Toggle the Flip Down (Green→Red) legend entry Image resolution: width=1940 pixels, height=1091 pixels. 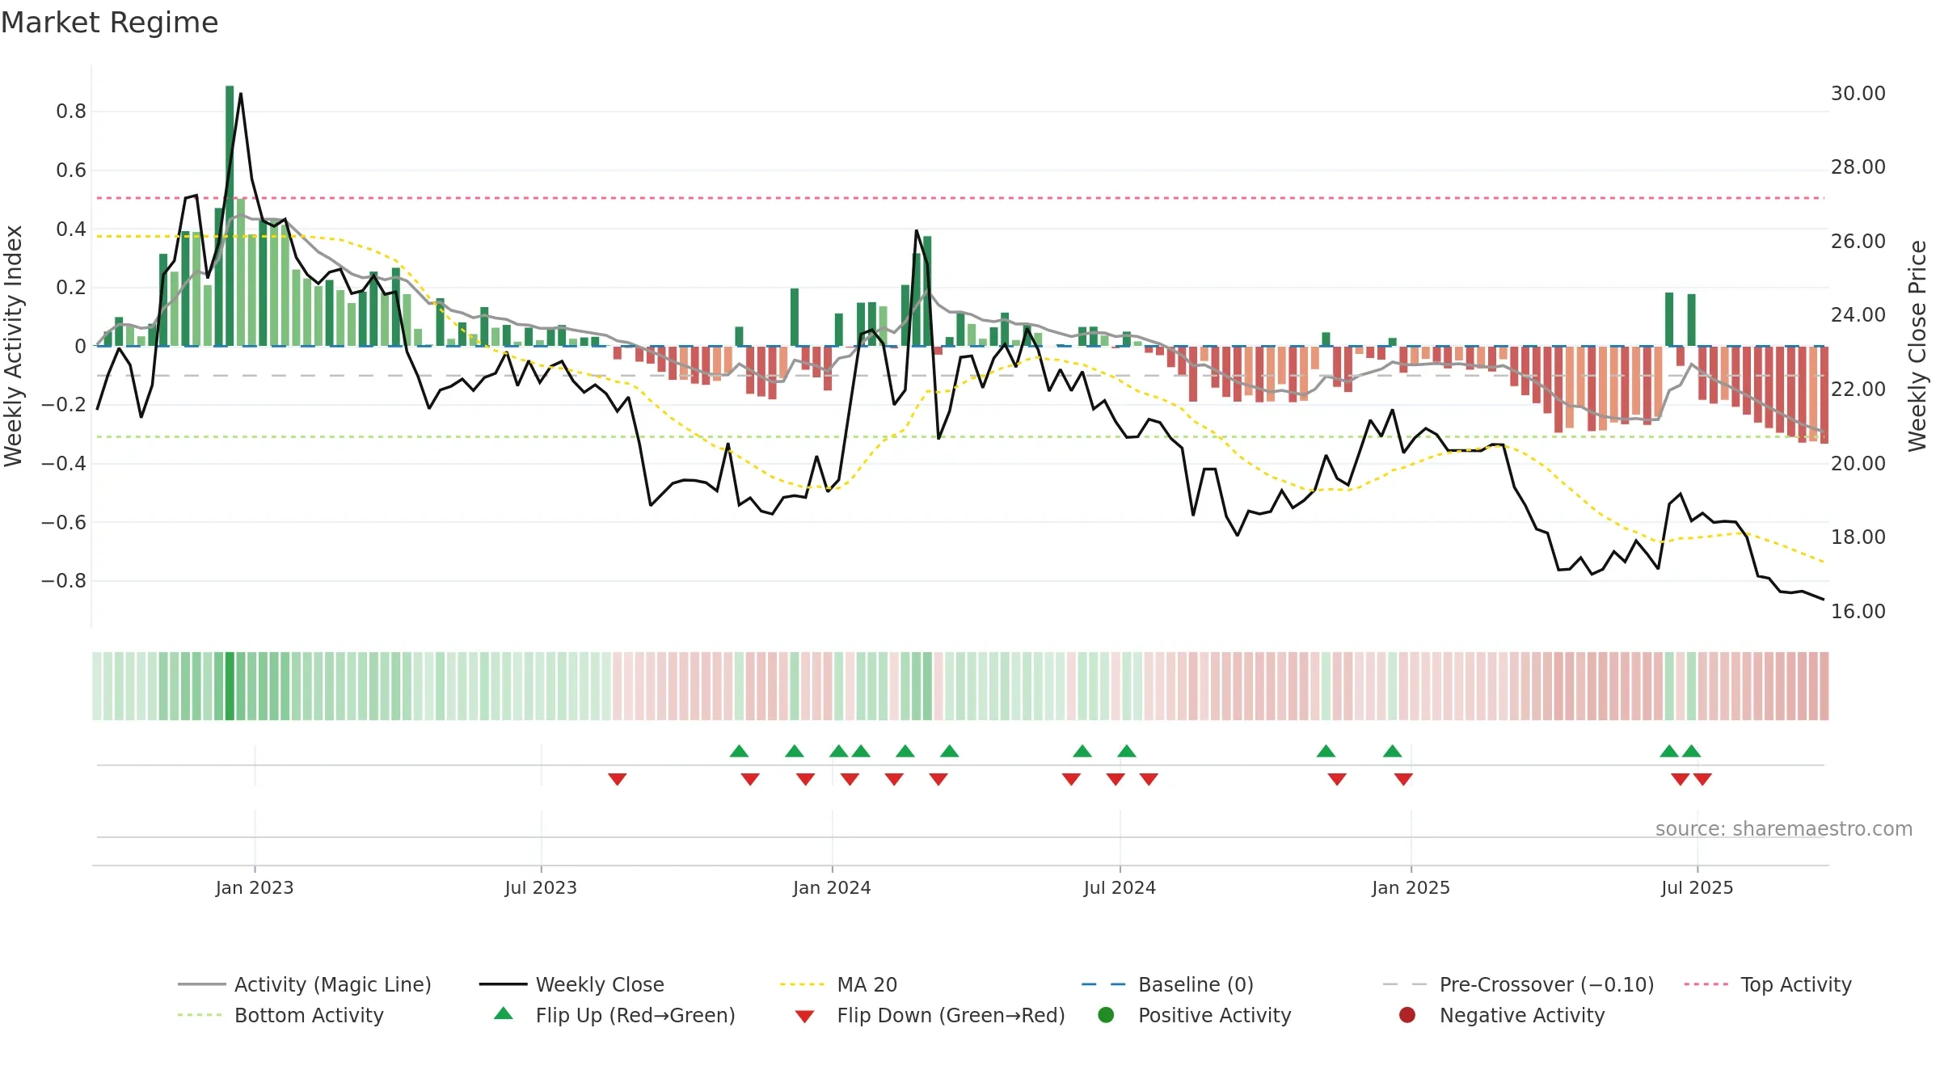click(x=930, y=1015)
